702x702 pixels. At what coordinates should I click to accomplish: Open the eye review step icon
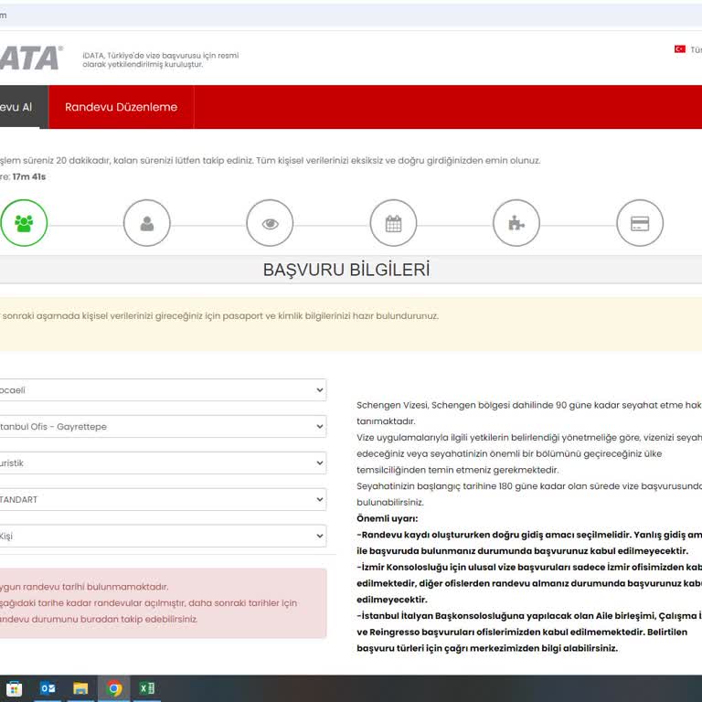[270, 223]
